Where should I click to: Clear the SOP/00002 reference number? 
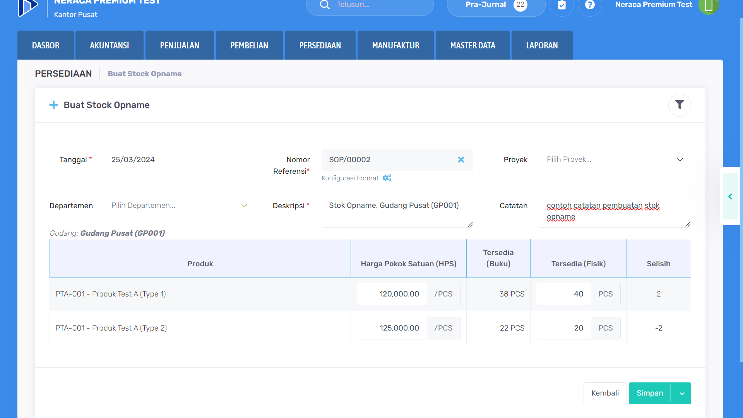tap(461, 159)
